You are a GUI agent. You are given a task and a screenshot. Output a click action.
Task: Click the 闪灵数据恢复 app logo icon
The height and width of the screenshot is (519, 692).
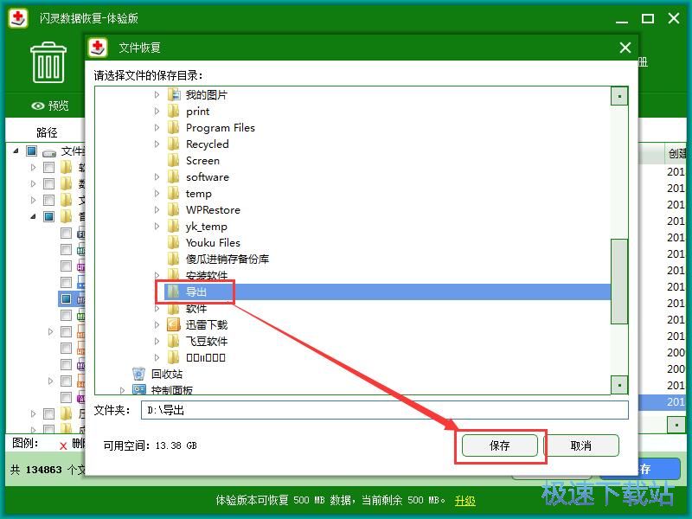(x=18, y=18)
